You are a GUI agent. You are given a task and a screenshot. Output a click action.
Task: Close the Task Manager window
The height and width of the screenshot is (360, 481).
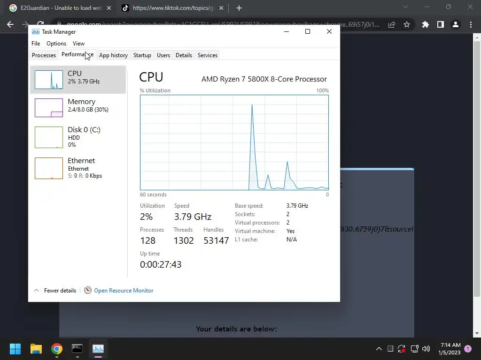[x=329, y=31]
